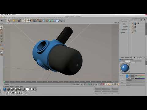Render to the Picture Viewer
The width and height of the screenshot is (147, 110).
[38, 20]
